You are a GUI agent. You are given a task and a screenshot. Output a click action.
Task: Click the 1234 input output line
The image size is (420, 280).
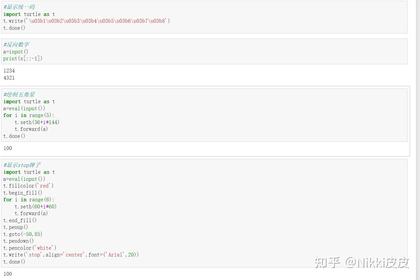[9, 71]
